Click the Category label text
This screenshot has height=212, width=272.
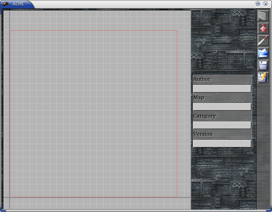[205, 116]
